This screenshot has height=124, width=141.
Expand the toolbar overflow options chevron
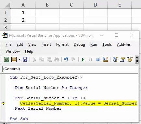tap(137, 59)
